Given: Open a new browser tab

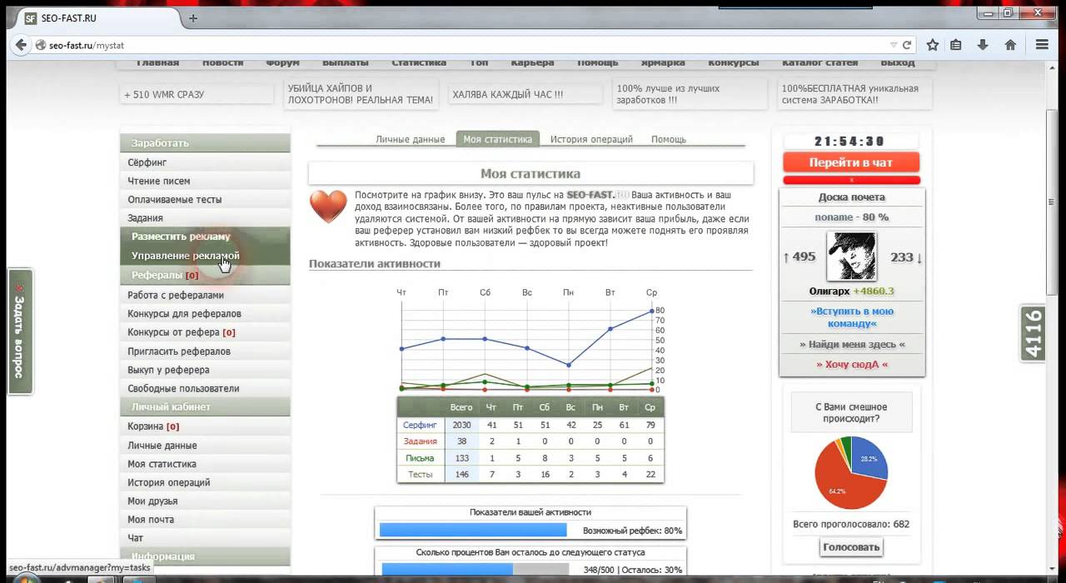Looking at the screenshot, I should (x=193, y=17).
